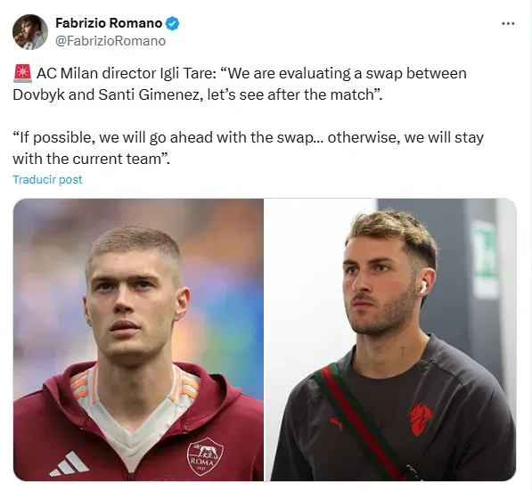The image size is (532, 491).
Task: Click the tweet text mentioning Igli Tare
Action: tap(240, 84)
